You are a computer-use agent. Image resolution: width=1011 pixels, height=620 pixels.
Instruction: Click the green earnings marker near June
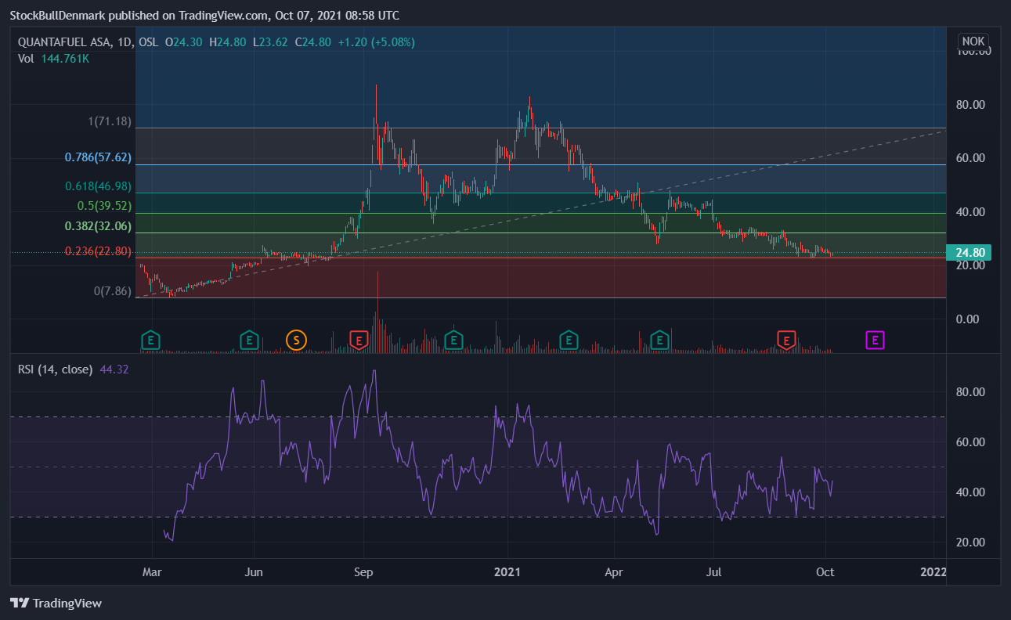[x=248, y=340]
